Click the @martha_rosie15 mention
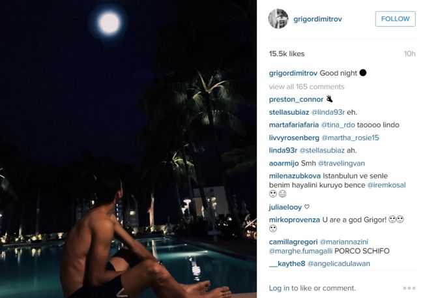 (x=350, y=138)
